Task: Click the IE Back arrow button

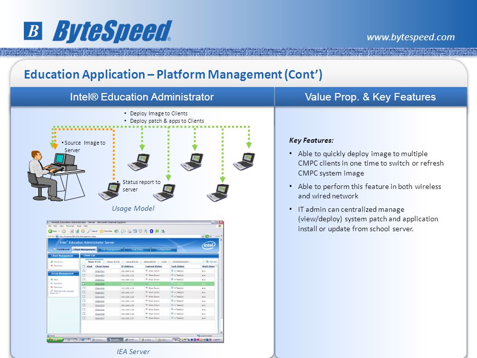Action: 50,231
